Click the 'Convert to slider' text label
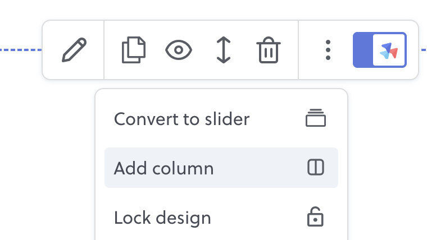Viewport: 427px width, 240px height. pyautogui.click(x=181, y=119)
